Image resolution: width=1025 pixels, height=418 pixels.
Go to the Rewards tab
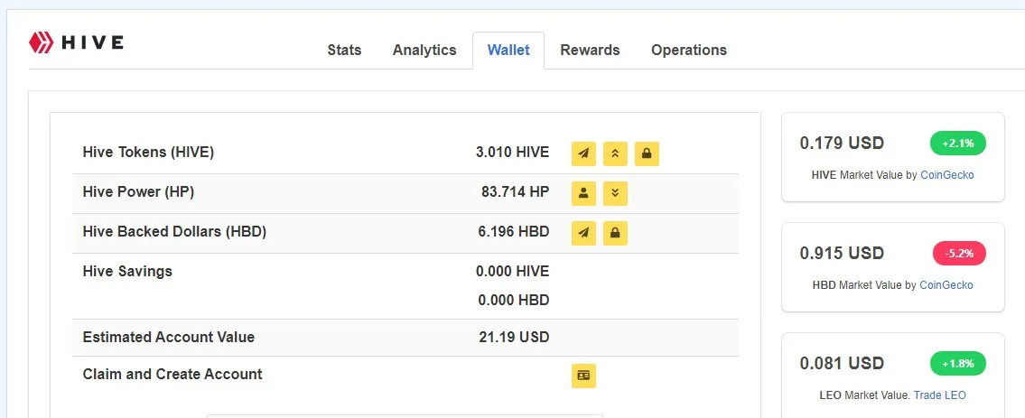(590, 51)
